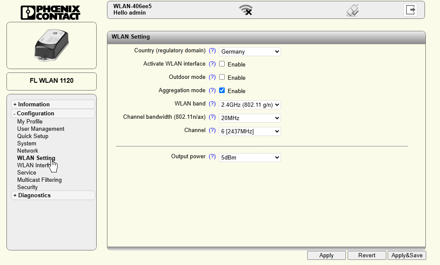Open the Country dropdown showing Germany
Image resolution: width=440 pixels, height=265 pixels.
click(x=250, y=51)
